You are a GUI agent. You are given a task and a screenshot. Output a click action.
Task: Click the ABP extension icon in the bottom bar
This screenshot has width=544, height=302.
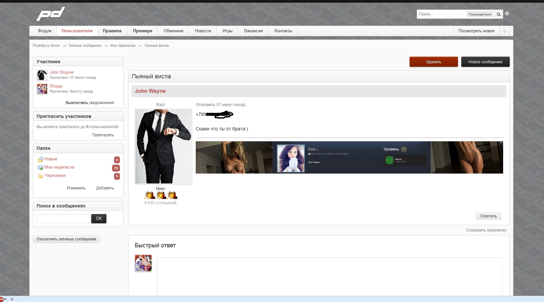click(x=2, y=299)
